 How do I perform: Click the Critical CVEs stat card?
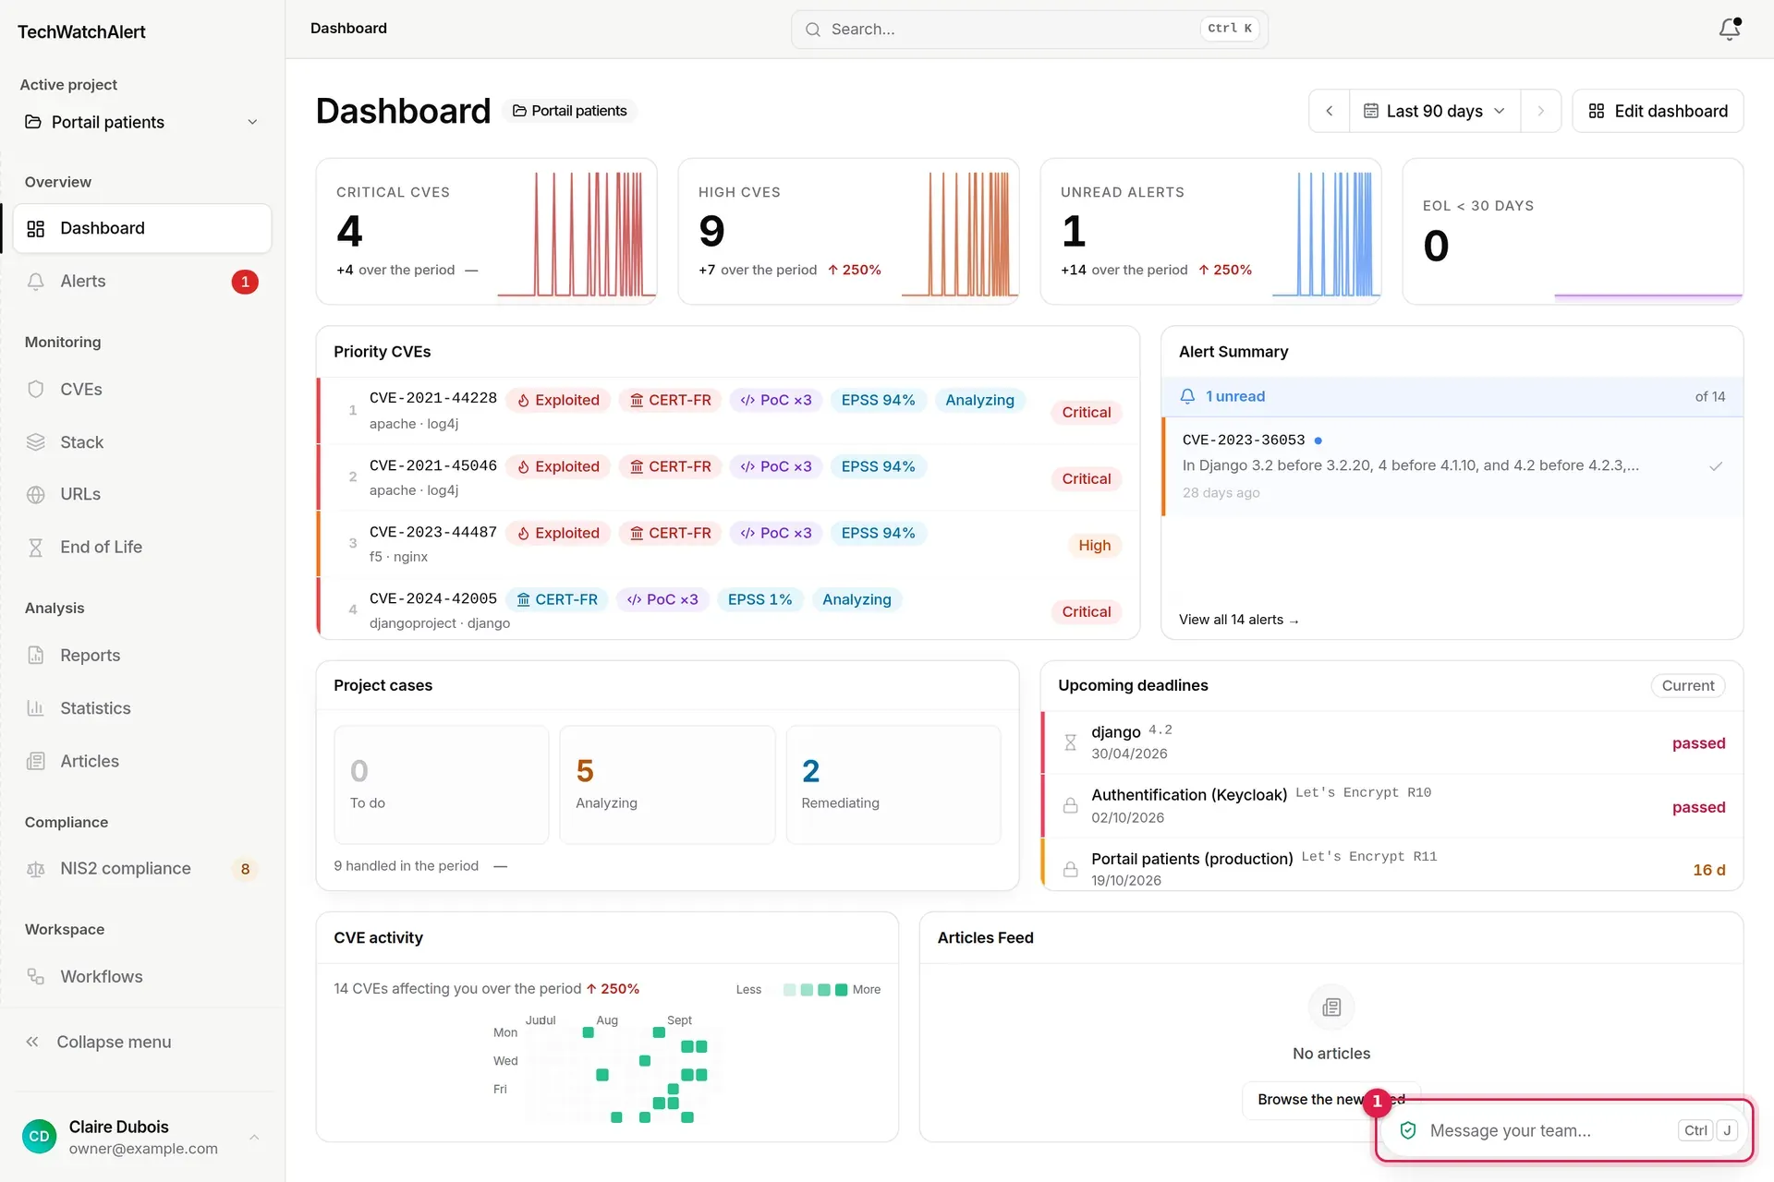(x=487, y=231)
